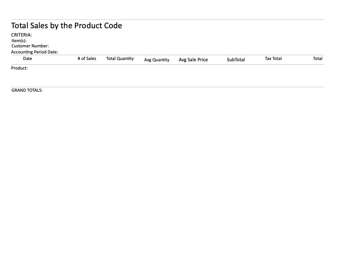Click the empty area right of Product:
The width and height of the screenshot is (345, 266).
pyautogui.click(x=109, y=68)
